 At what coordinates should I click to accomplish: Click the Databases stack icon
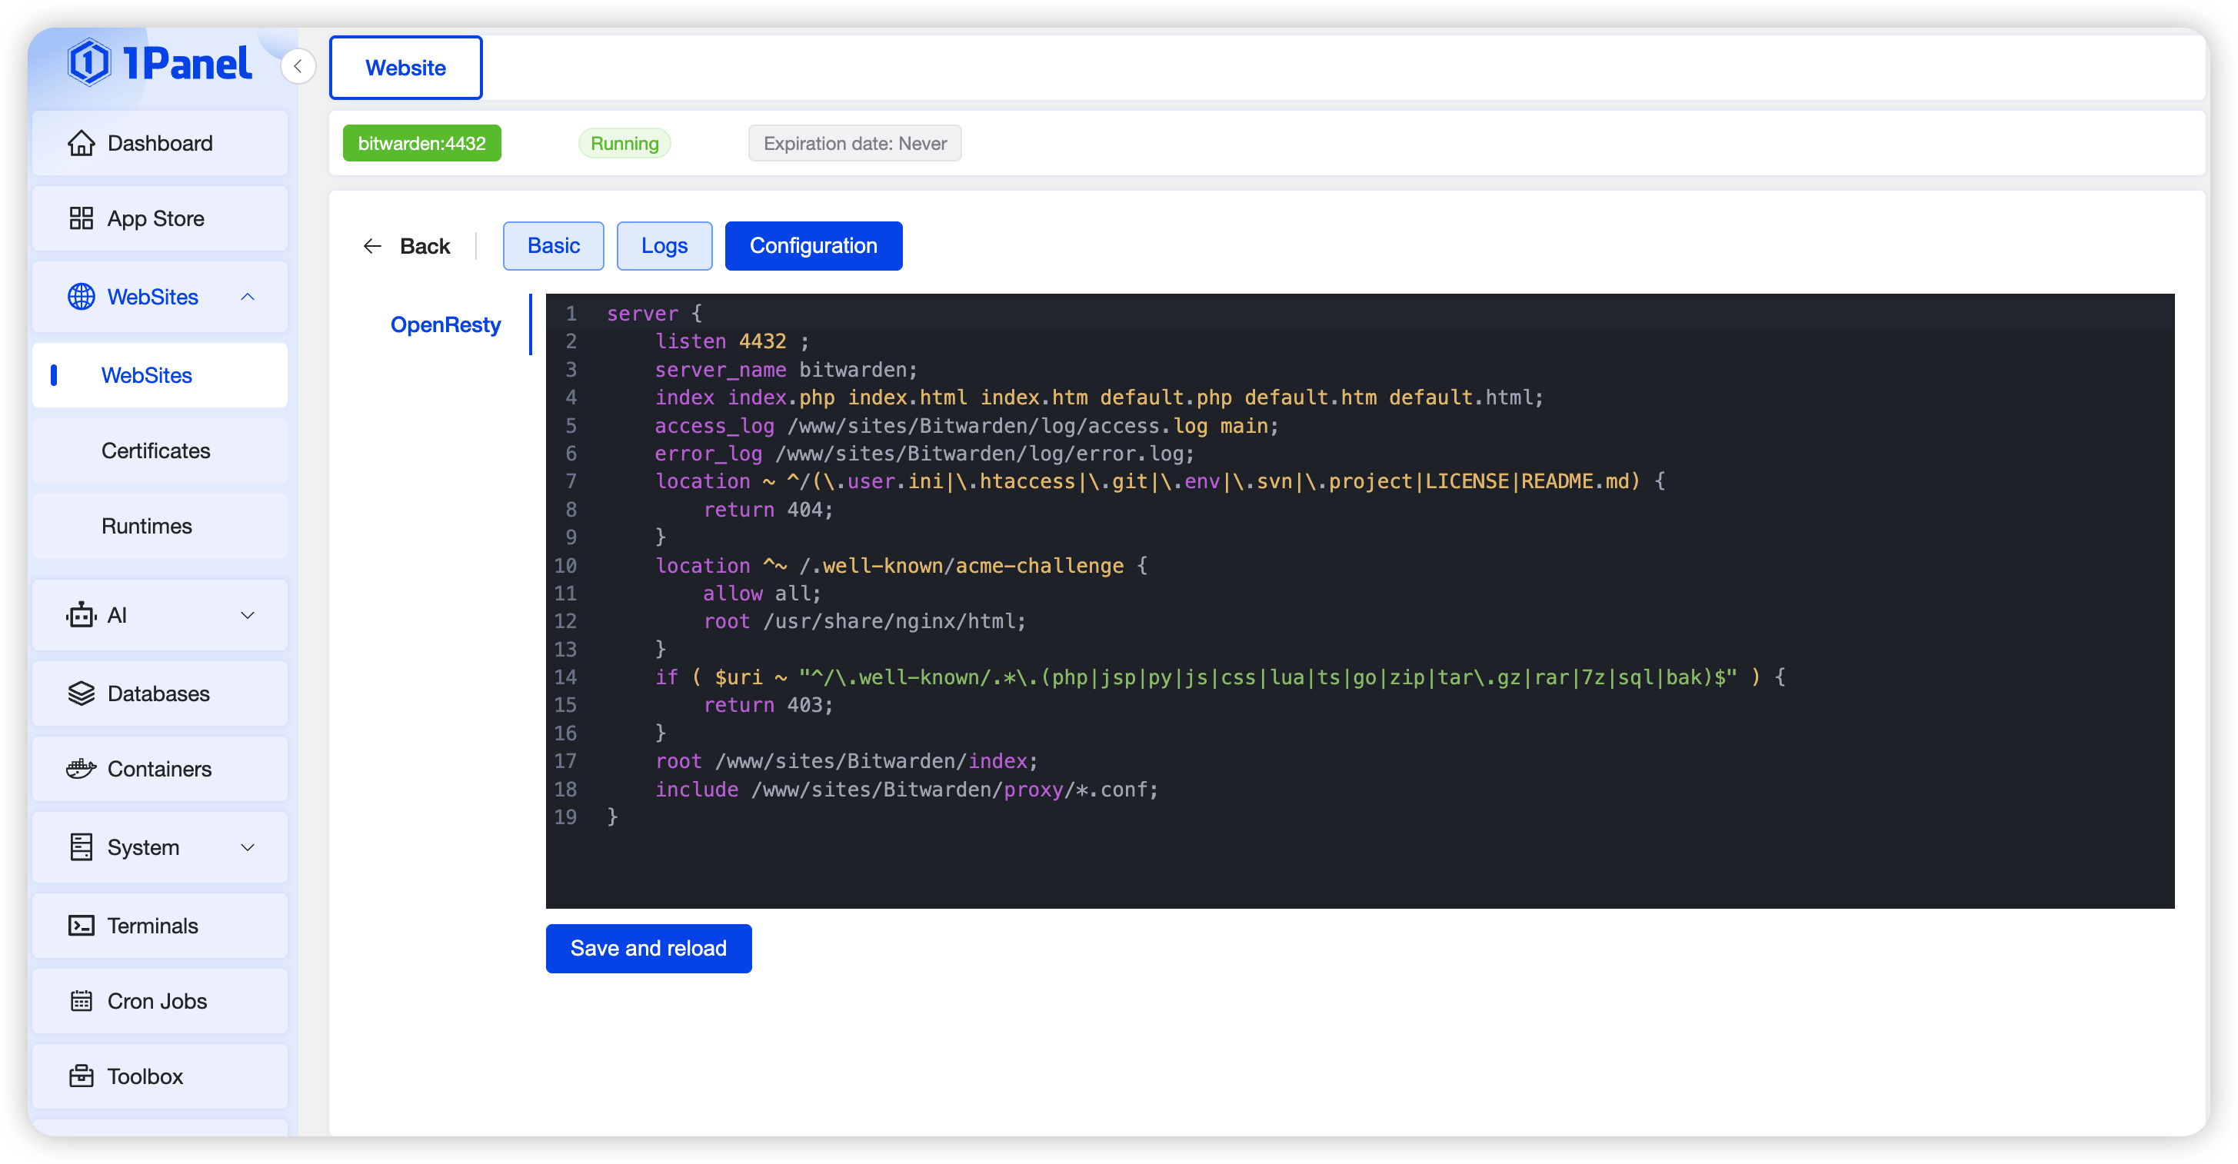coord(81,693)
